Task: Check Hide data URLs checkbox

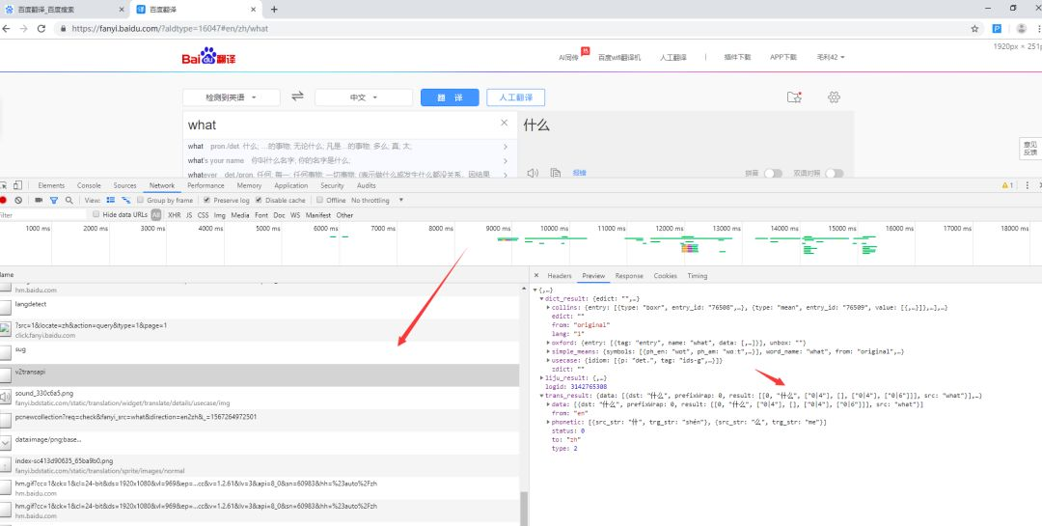Action: pyautogui.click(x=96, y=215)
